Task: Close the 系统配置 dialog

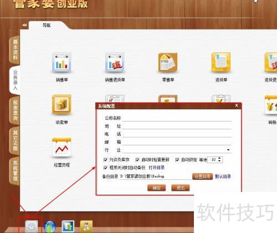Action: click(237, 105)
